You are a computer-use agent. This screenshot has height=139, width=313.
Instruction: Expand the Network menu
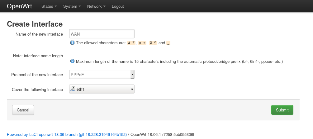pyautogui.click(x=96, y=6)
